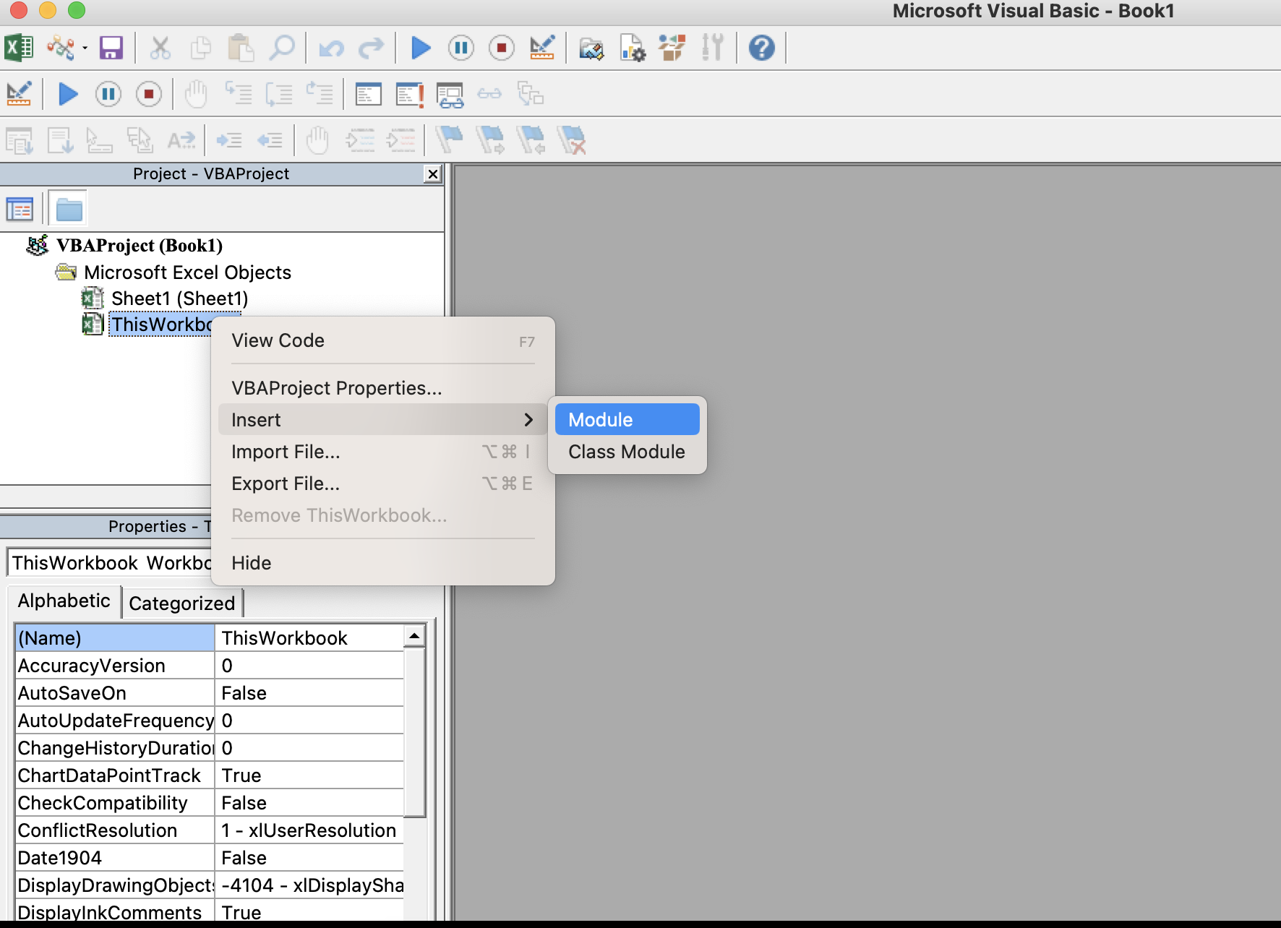Click the Cut scissors icon
The height and width of the screenshot is (928, 1281).
(x=160, y=48)
